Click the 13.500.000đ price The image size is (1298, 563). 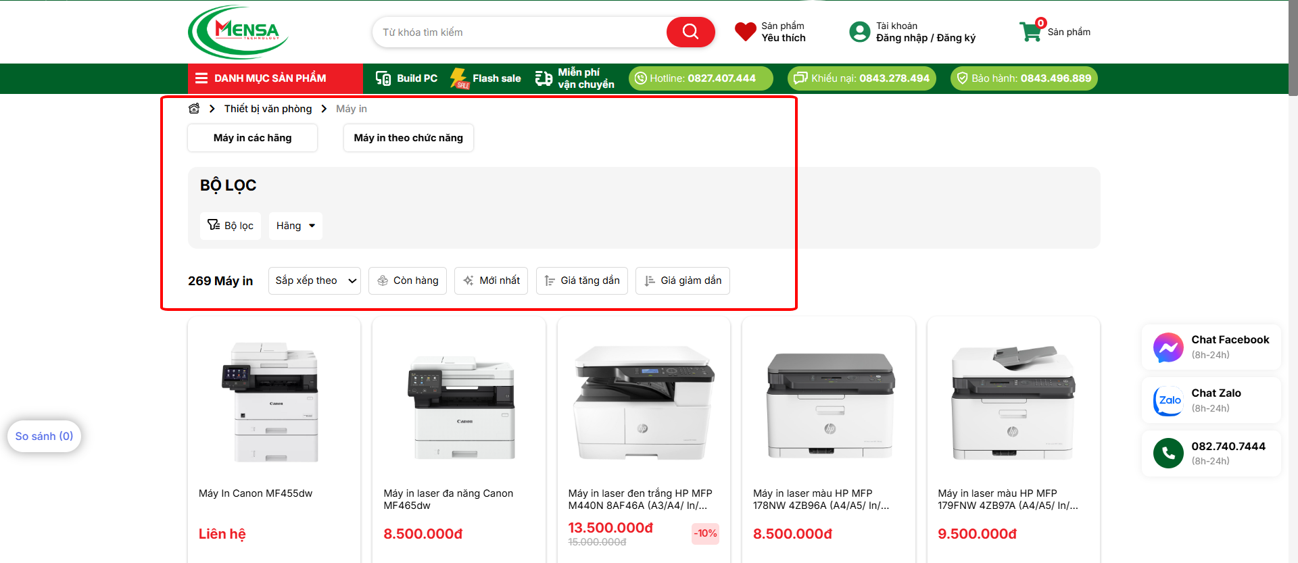(610, 528)
